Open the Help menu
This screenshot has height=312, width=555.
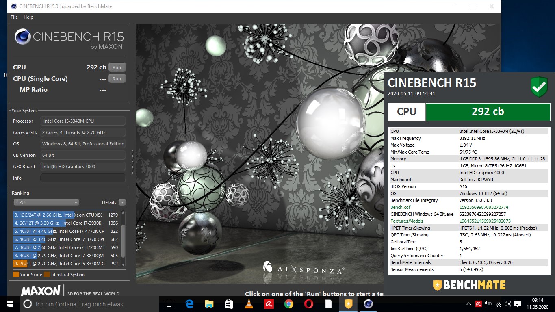pyautogui.click(x=28, y=17)
